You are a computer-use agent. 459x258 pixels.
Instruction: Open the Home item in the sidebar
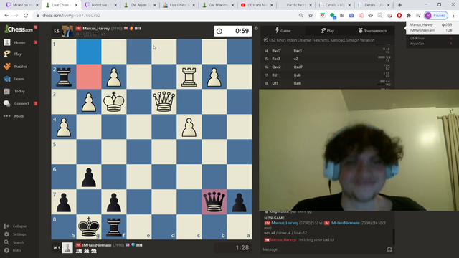[x=20, y=42]
